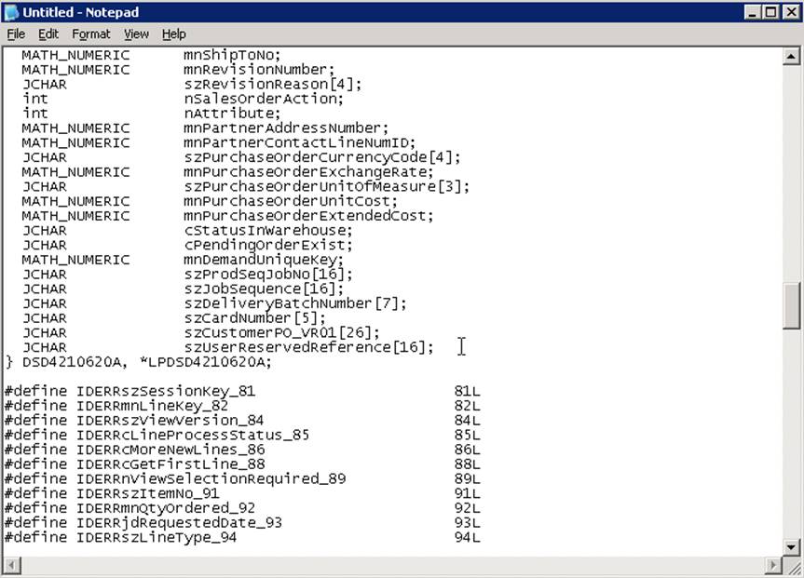Click the text IDERRcGetFirstLine_88
The width and height of the screenshot is (804, 578).
pos(170,464)
